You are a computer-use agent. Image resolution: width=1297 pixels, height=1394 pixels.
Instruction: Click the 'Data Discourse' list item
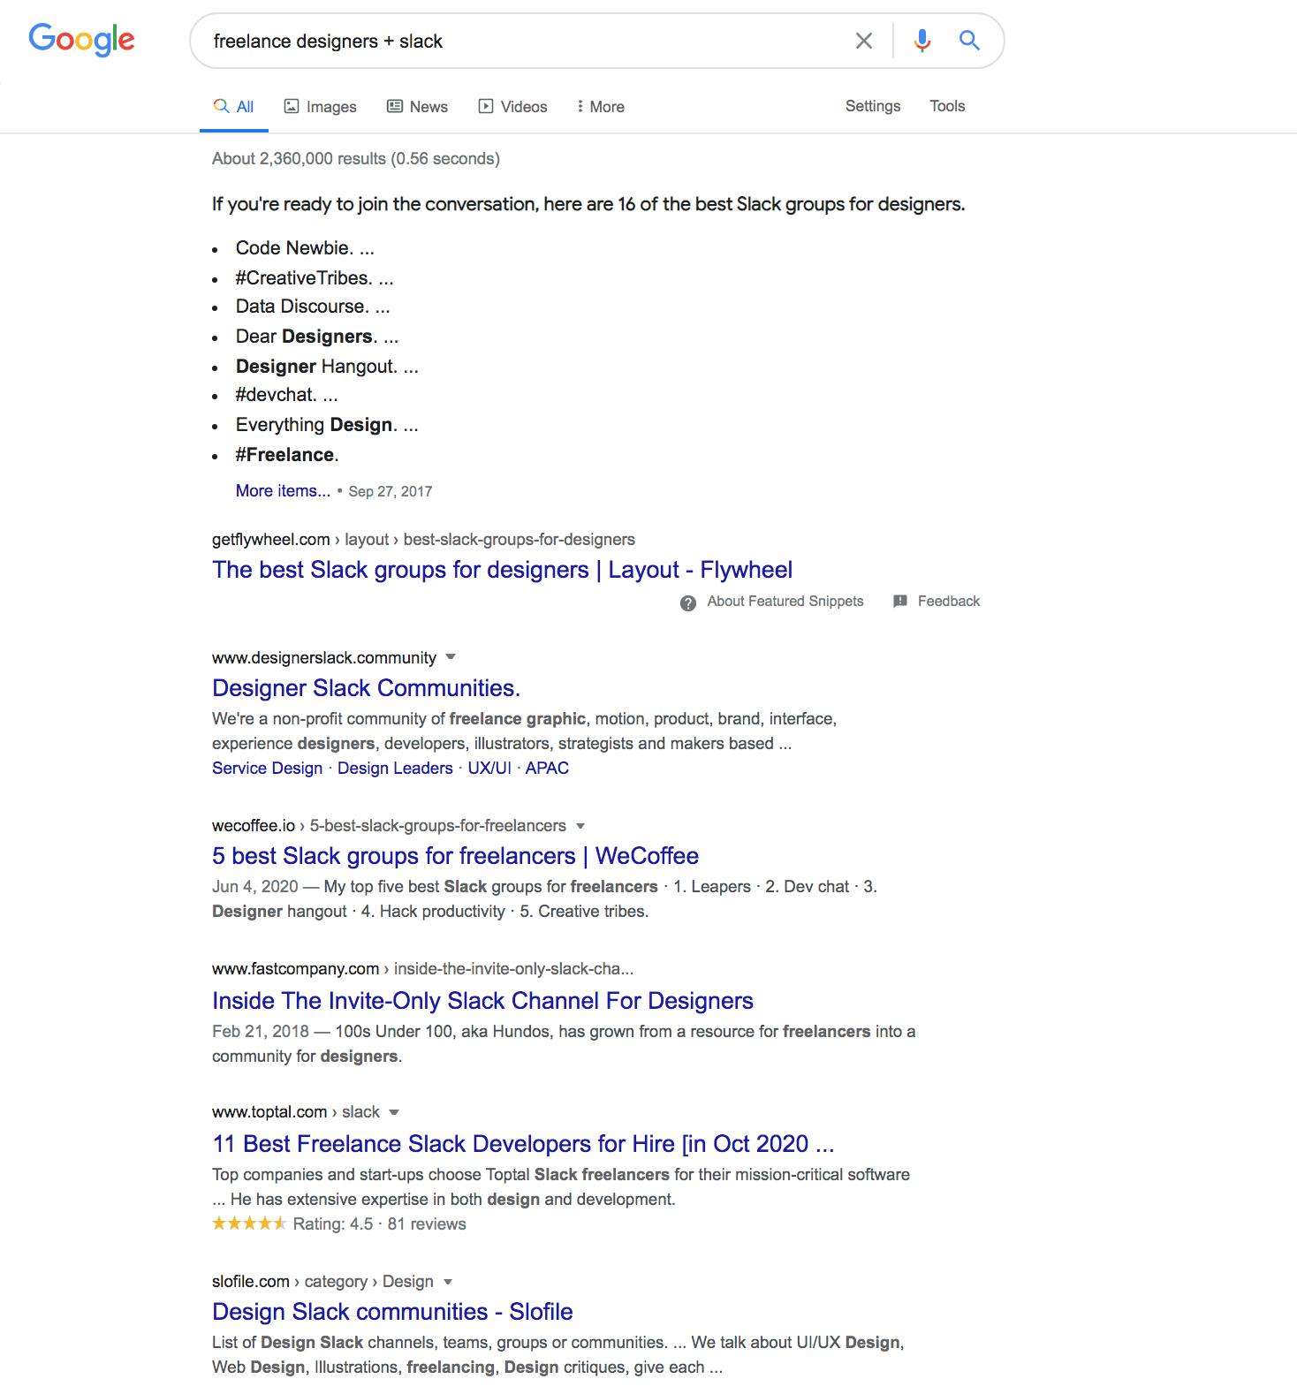click(312, 307)
